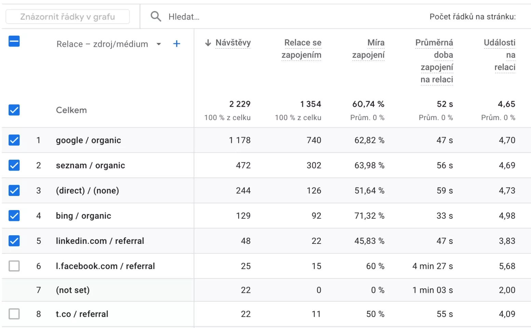The width and height of the screenshot is (531, 328).
Task: Click t.co engagement time 55 s
Action: [445, 314]
